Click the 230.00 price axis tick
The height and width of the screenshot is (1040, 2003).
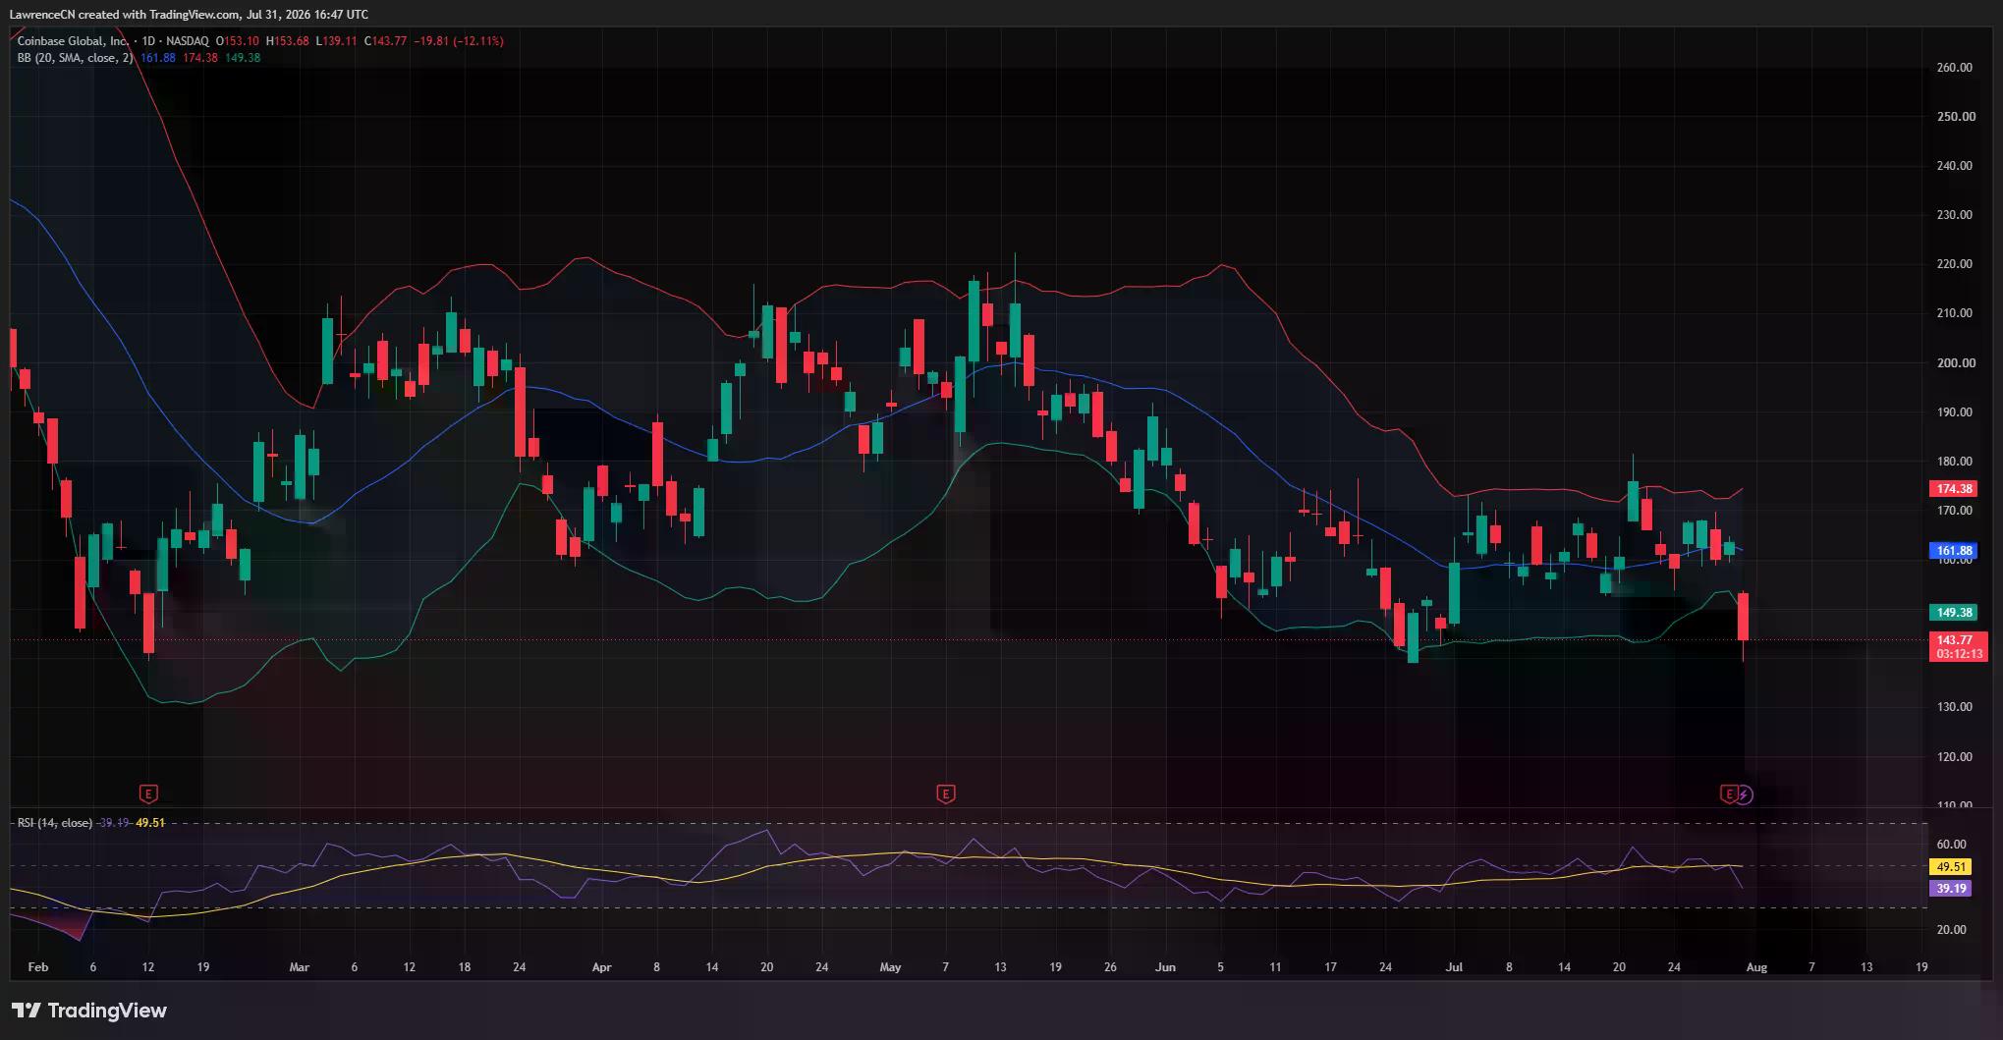[x=1954, y=215]
